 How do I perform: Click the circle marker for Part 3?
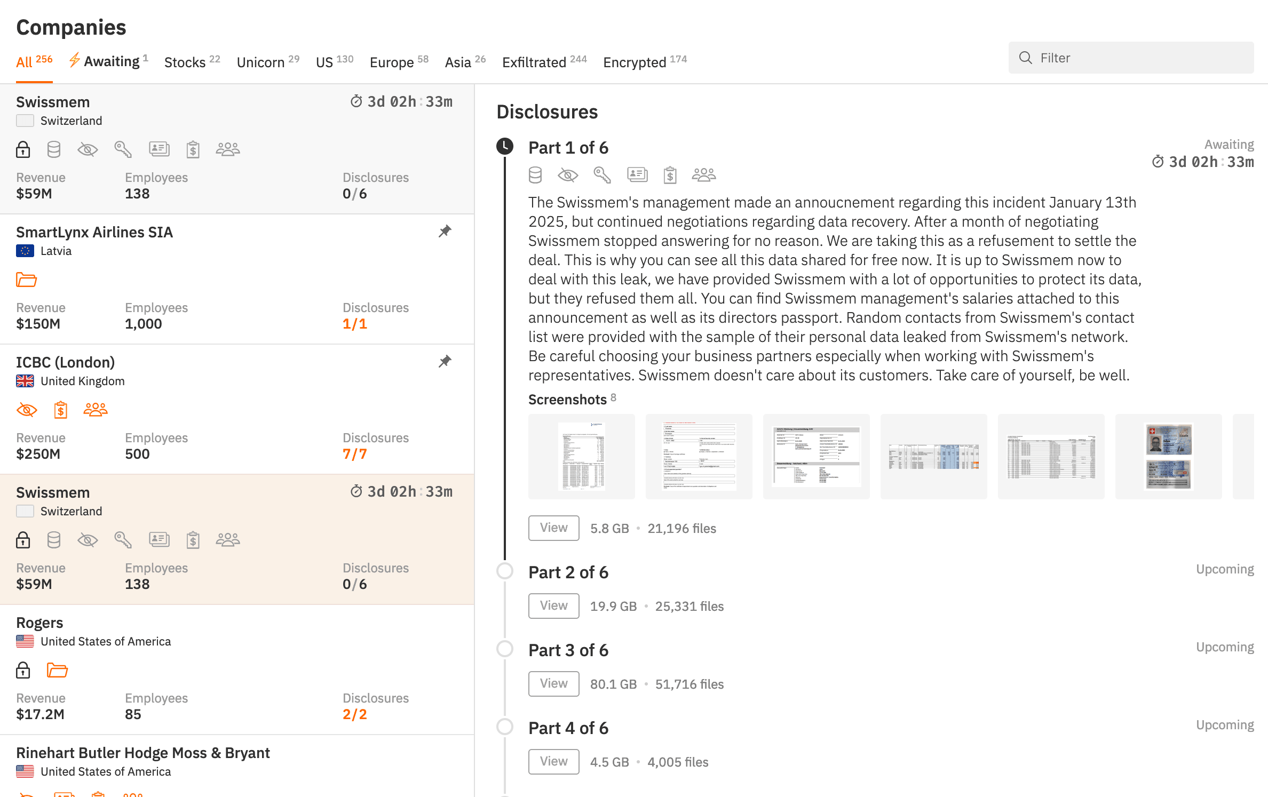click(505, 649)
